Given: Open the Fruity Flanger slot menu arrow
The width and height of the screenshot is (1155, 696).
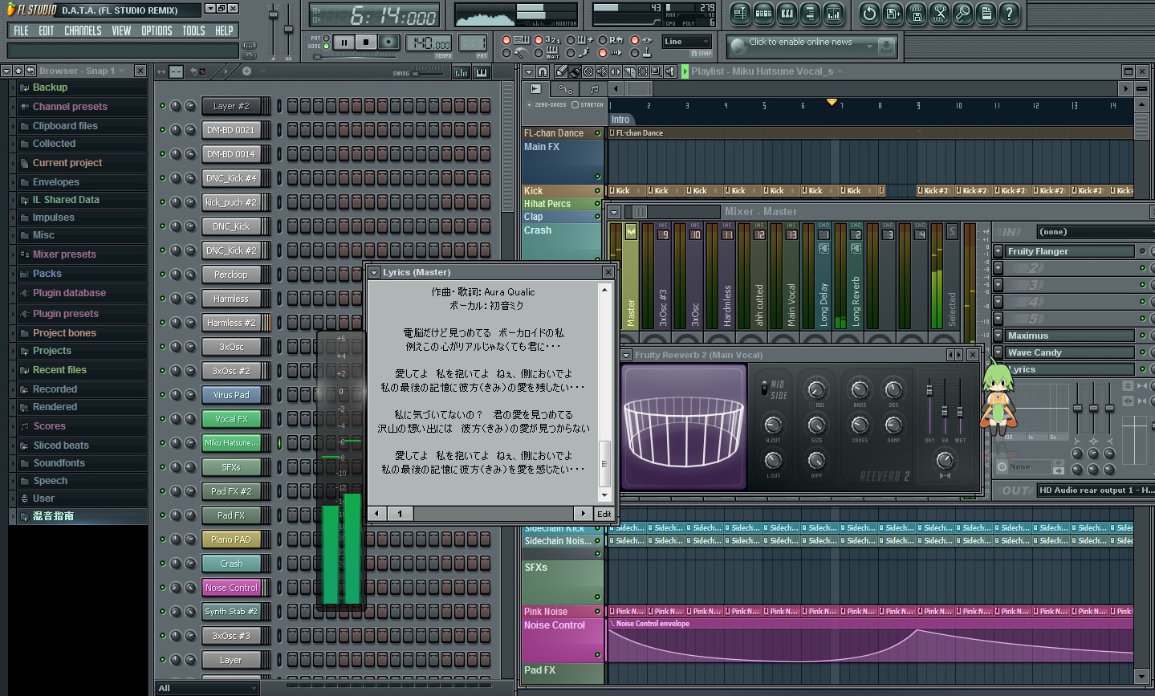Looking at the screenshot, I should click(998, 251).
